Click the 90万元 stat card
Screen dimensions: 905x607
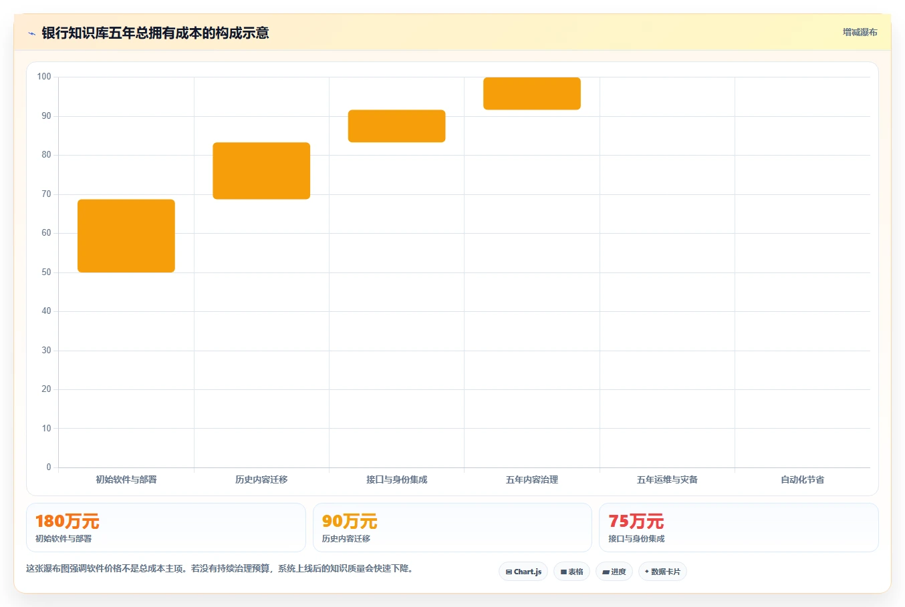[x=452, y=528]
